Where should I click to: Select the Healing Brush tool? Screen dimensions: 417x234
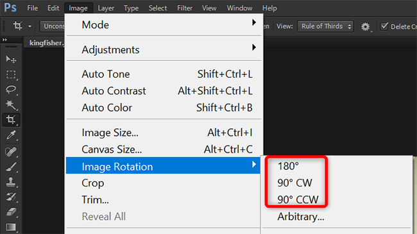tap(11, 152)
